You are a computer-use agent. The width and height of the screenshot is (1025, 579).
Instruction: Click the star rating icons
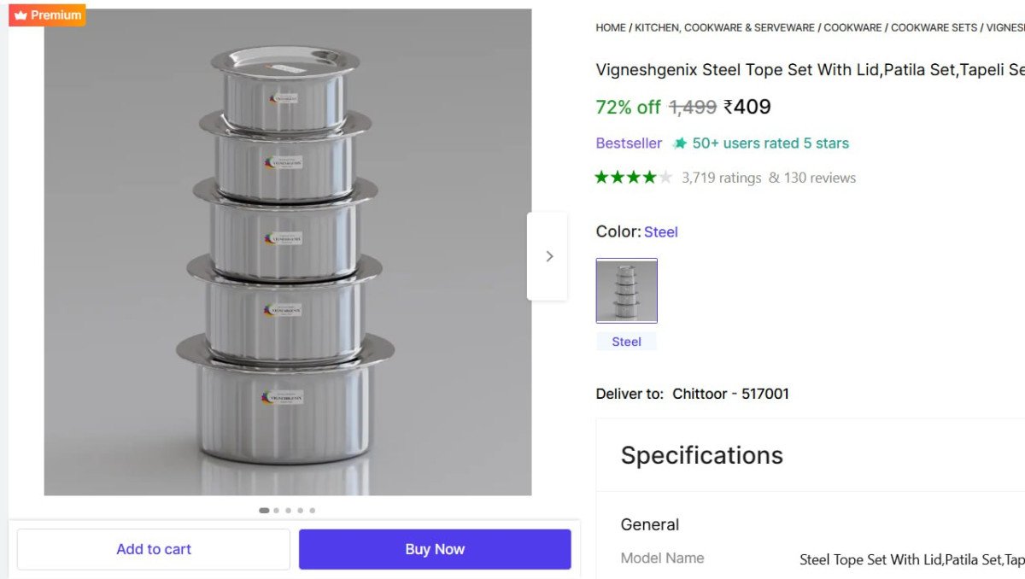(633, 178)
